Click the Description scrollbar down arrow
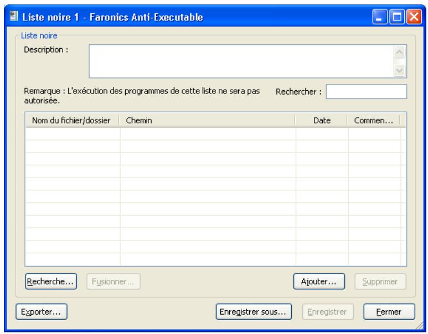The width and height of the screenshot is (428, 334). click(399, 71)
